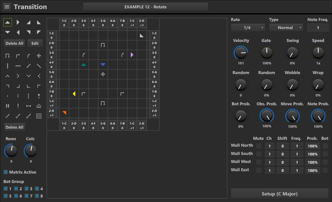Pick the horizontal double-arrow obstacle
This screenshot has width=332, height=202.
(x=28, y=106)
